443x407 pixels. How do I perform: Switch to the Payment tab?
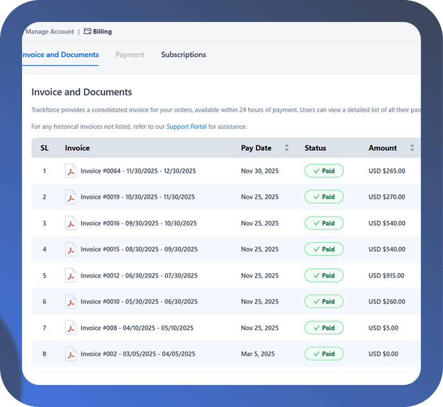tap(130, 54)
